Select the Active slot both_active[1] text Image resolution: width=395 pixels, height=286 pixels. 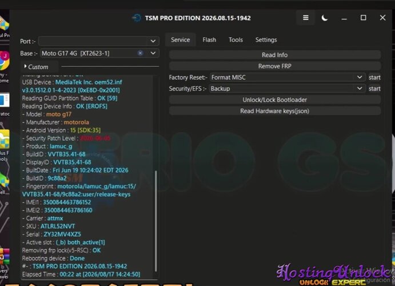click(x=81, y=242)
